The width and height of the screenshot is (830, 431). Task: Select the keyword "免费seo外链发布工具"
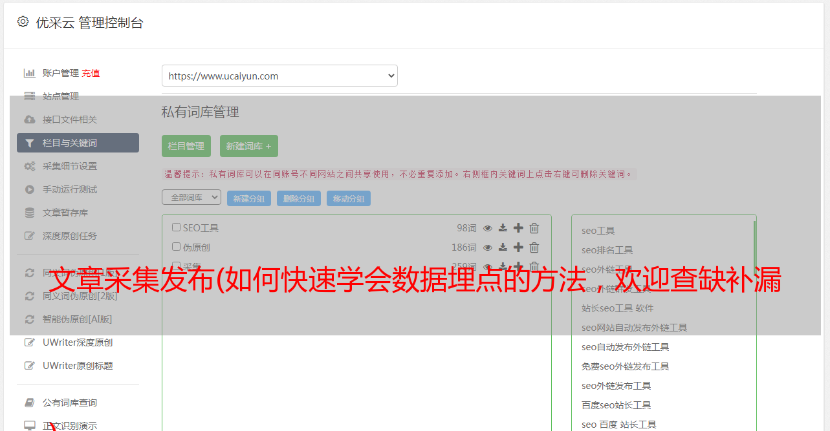tap(626, 366)
